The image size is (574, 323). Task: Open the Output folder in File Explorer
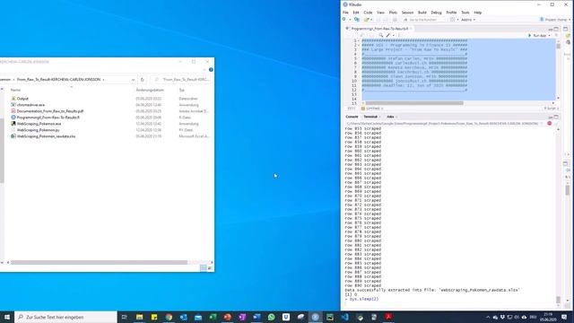tap(22, 99)
